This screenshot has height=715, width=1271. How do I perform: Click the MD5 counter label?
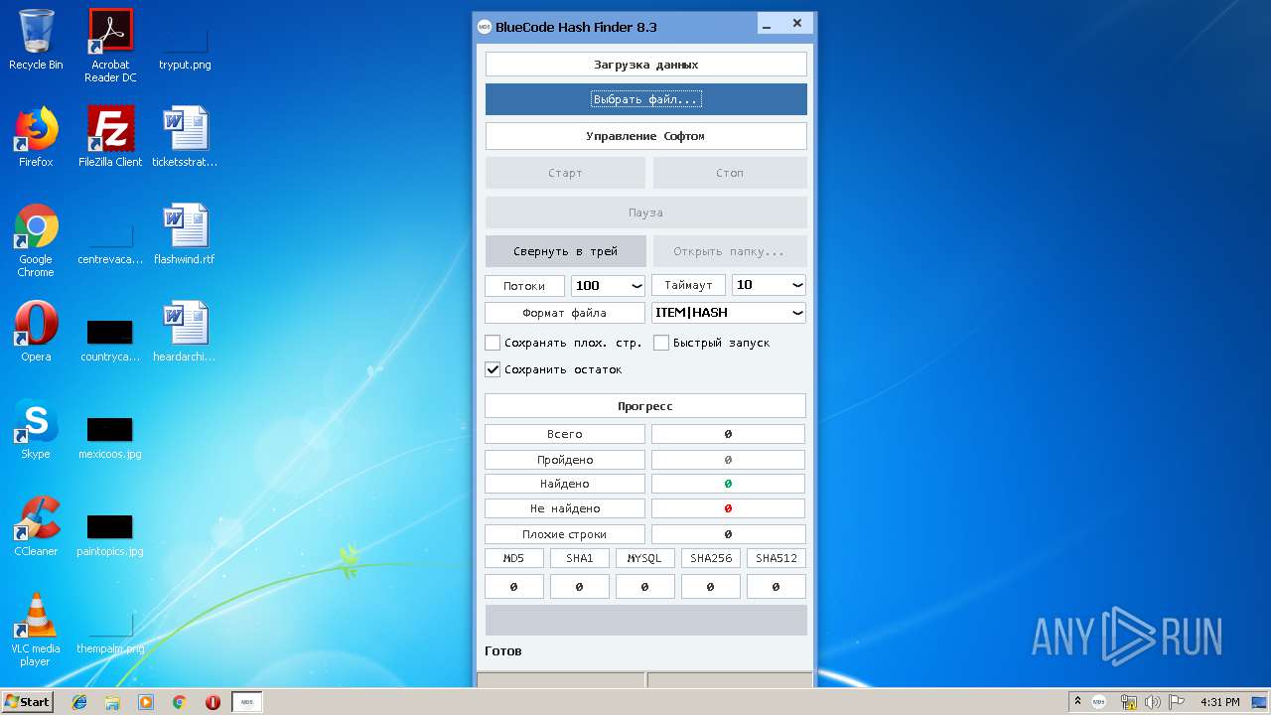514,558
